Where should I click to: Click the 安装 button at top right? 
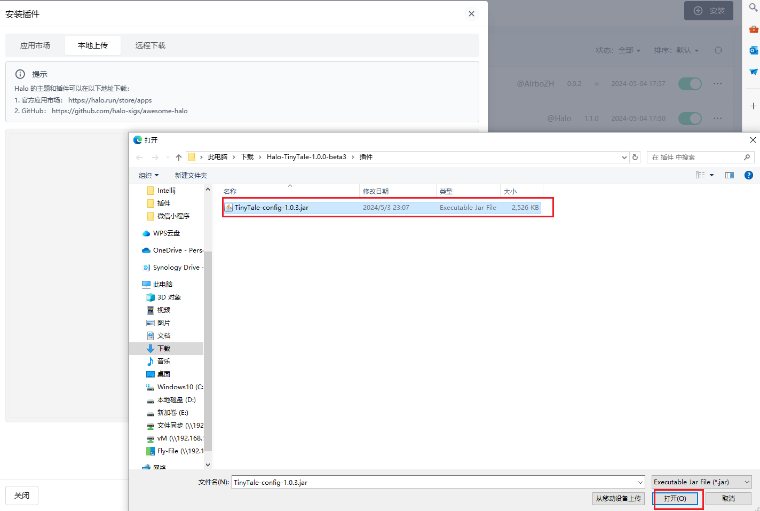[709, 11]
